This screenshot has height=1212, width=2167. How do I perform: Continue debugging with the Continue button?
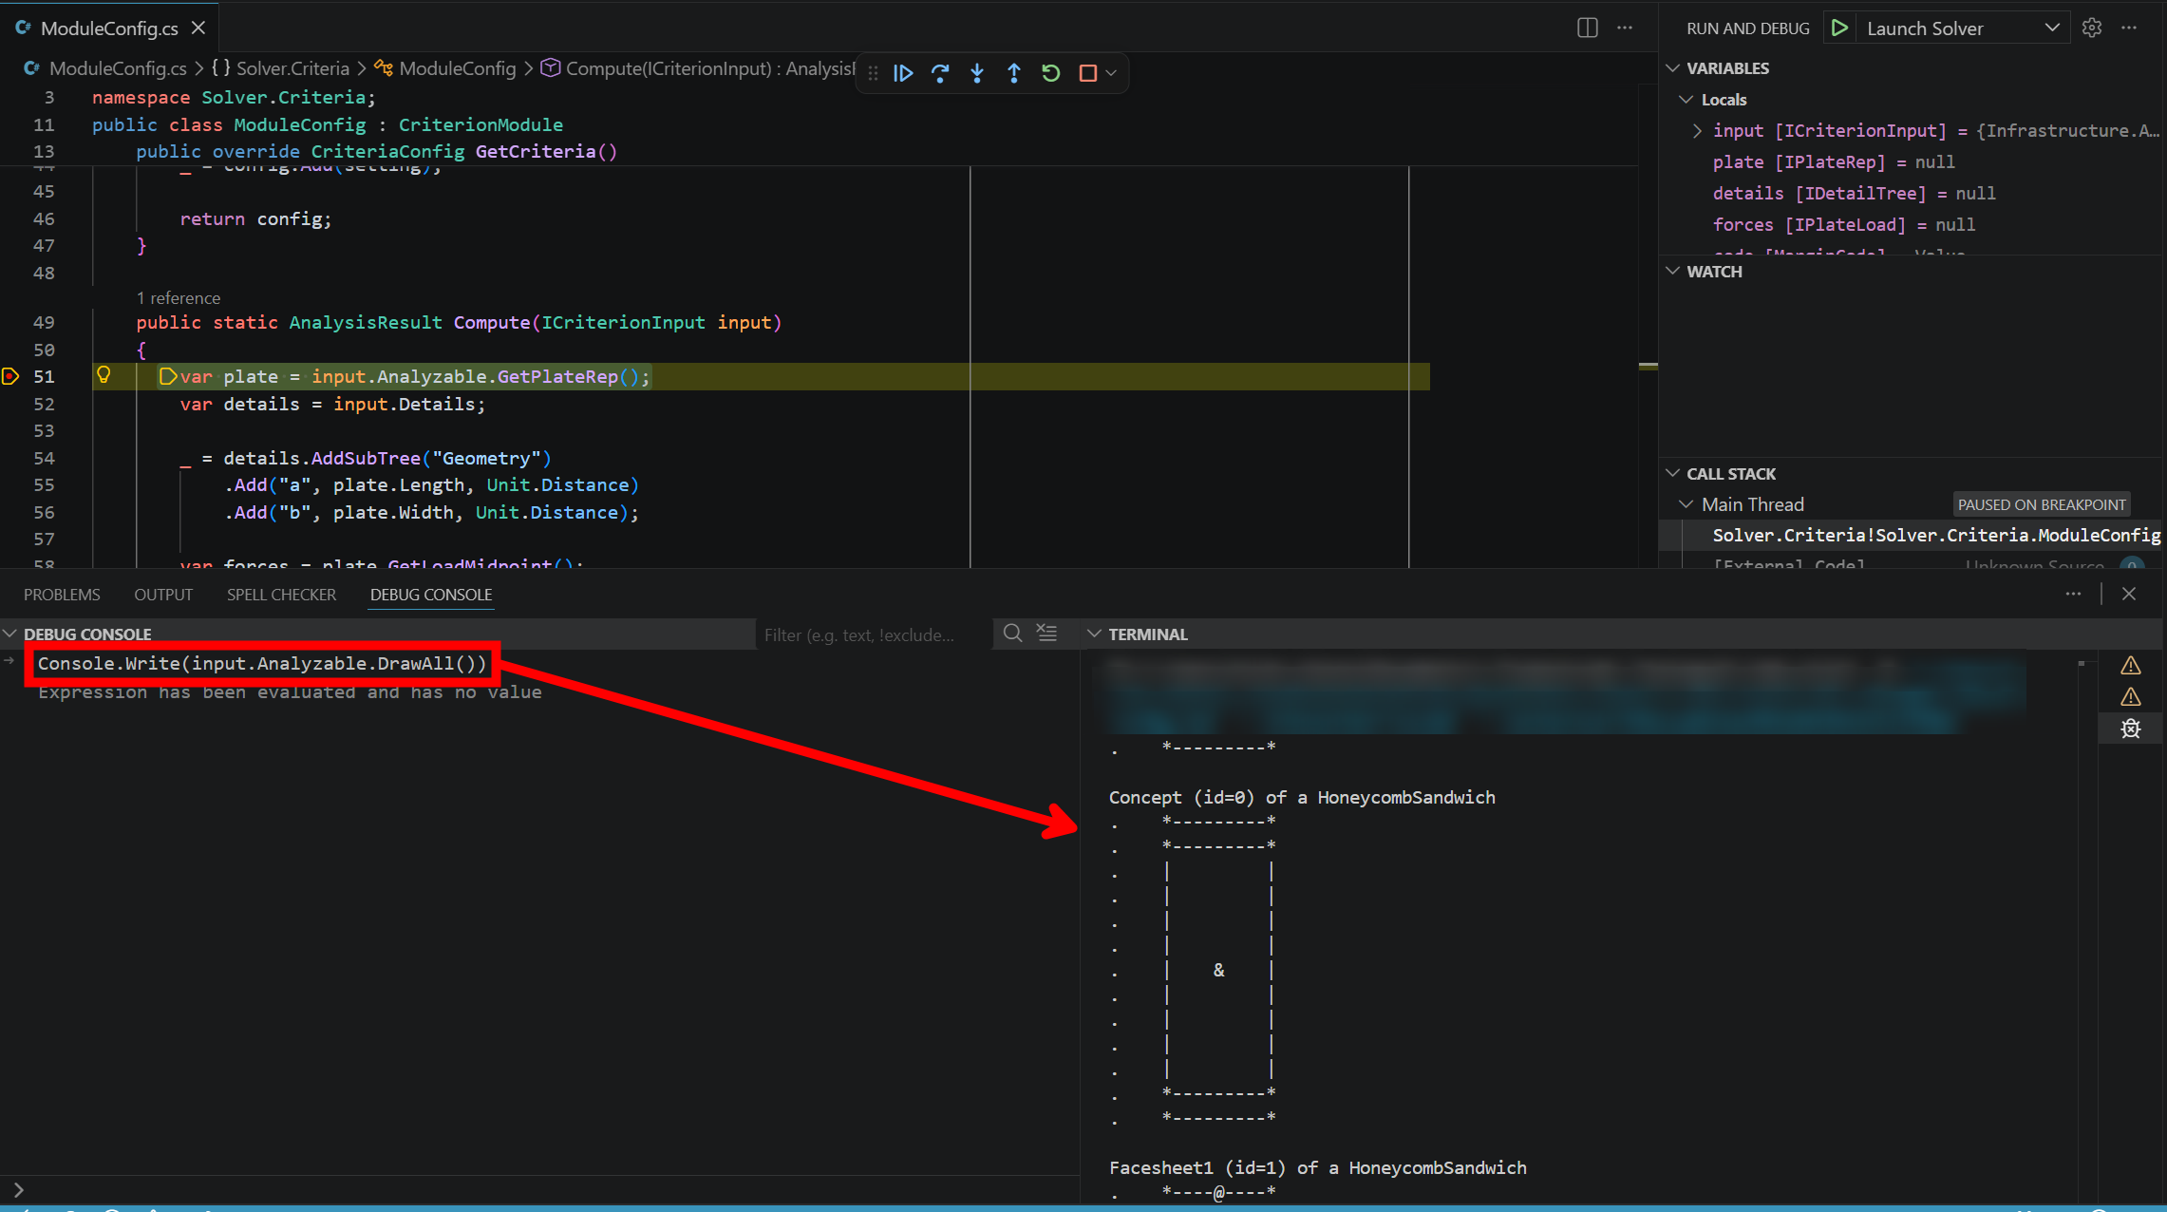tap(903, 73)
